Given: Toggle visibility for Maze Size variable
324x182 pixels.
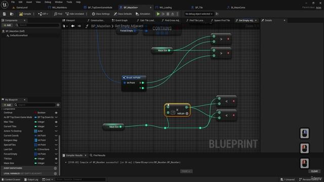Looking at the screenshot, I should click(56, 163).
